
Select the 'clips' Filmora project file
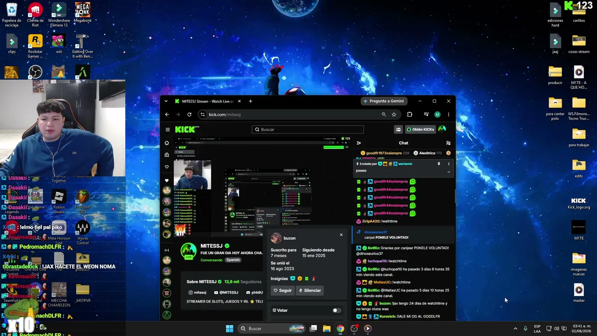(12, 44)
